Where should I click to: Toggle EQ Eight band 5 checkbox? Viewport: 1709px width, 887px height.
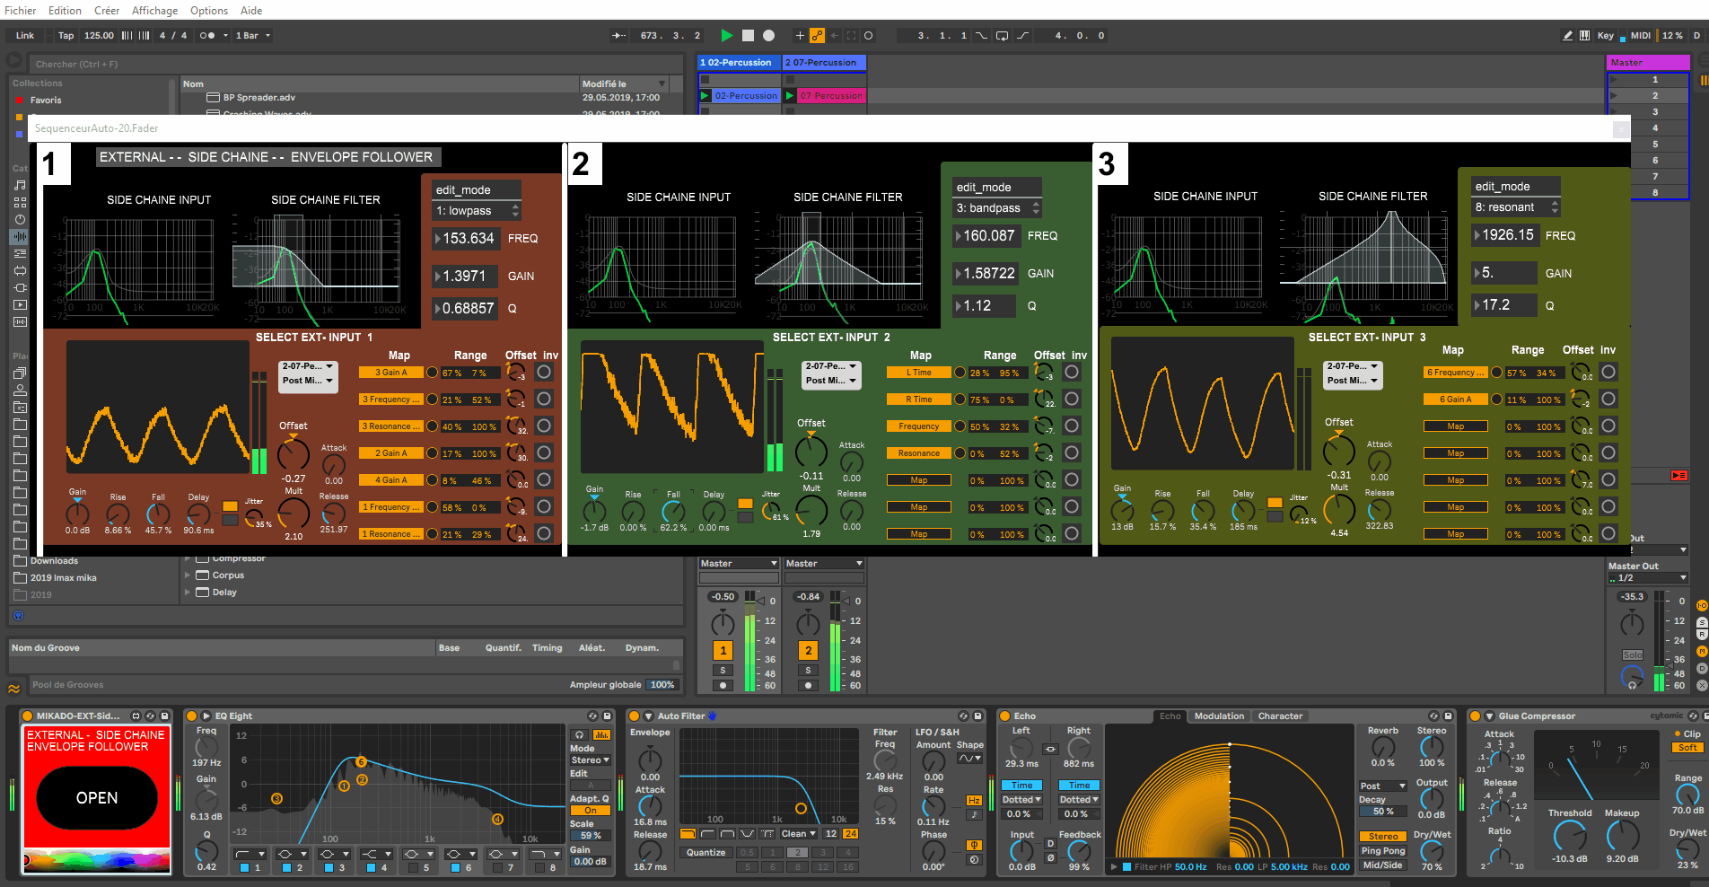(413, 868)
